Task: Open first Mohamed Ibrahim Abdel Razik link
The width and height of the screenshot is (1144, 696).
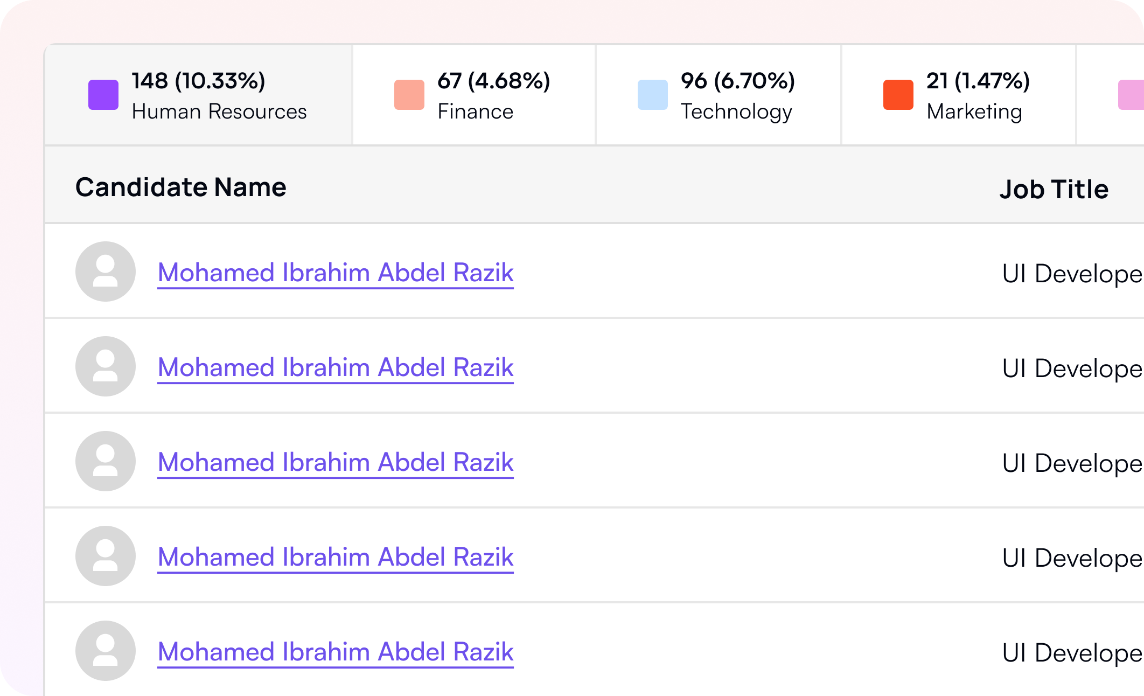Action: tap(335, 273)
